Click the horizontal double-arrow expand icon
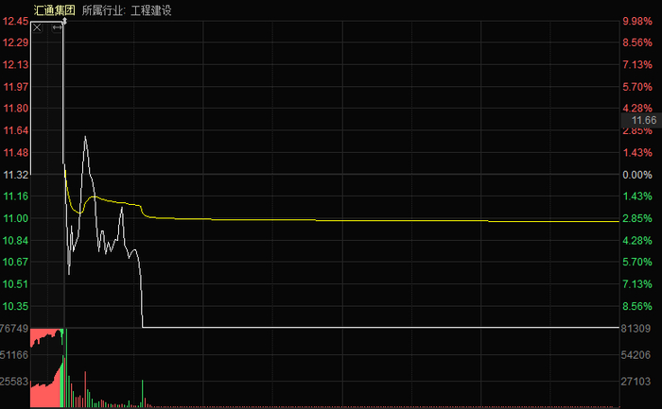 [x=57, y=27]
